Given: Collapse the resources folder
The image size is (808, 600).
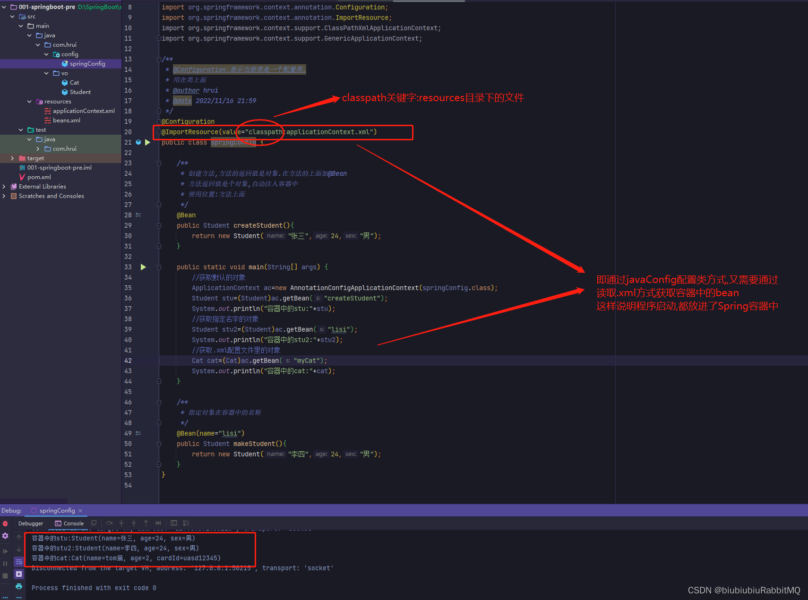Looking at the screenshot, I should click(x=29, y=102).
